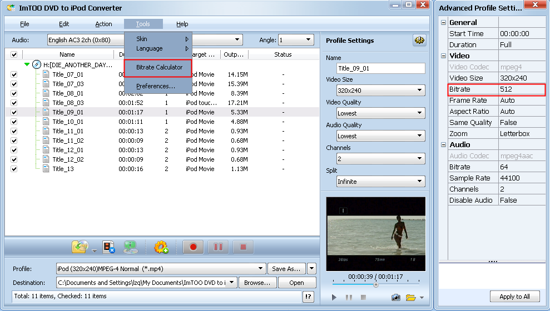Pause the preview playback
Screen dimensions: 550x311
[x=349, y=297]
